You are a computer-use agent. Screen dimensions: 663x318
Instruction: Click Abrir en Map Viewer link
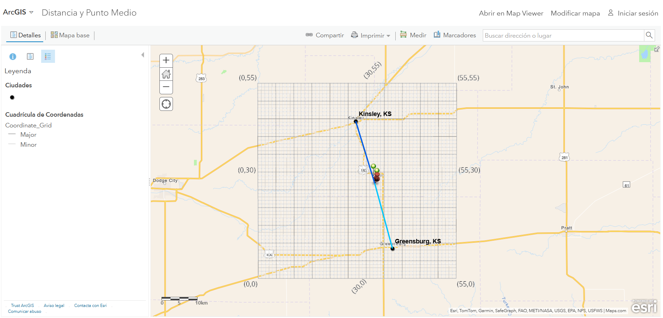(511, 13)
